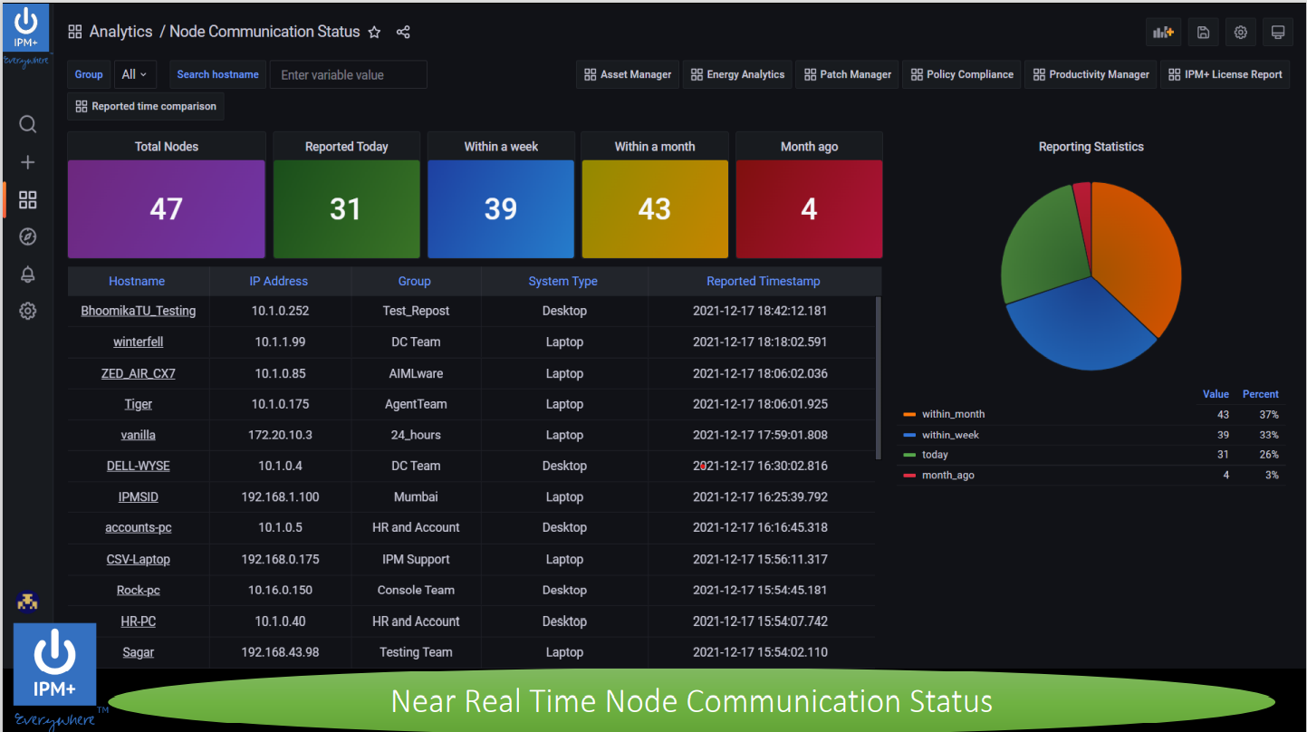Click the Search hostname input field

tap(348, 74)
